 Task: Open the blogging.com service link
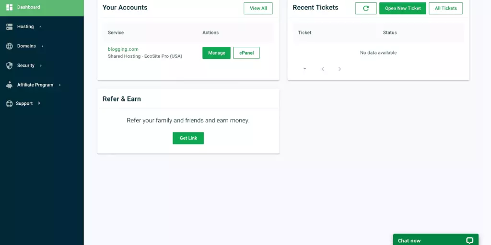tap(123, 49)
